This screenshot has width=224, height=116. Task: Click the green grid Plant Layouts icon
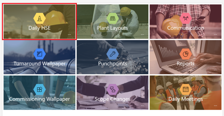point(113,18)
